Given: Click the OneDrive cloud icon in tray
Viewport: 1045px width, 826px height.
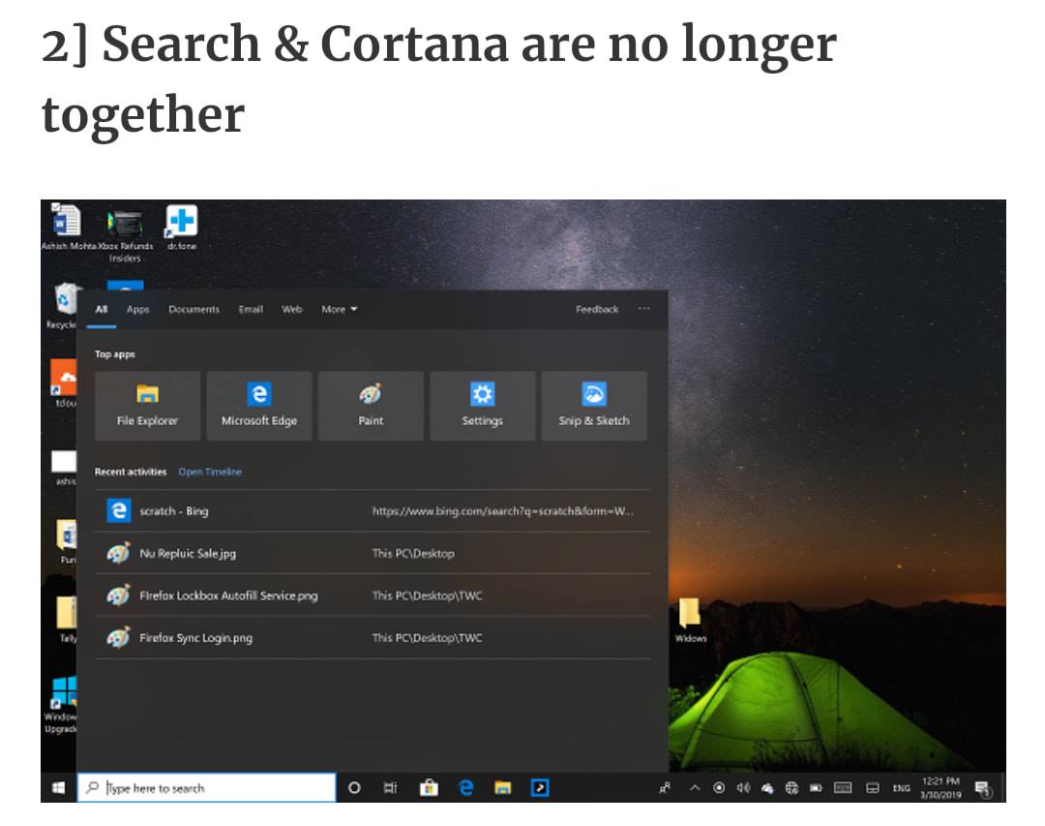Looking at the screenshot, I should [767, 788].
